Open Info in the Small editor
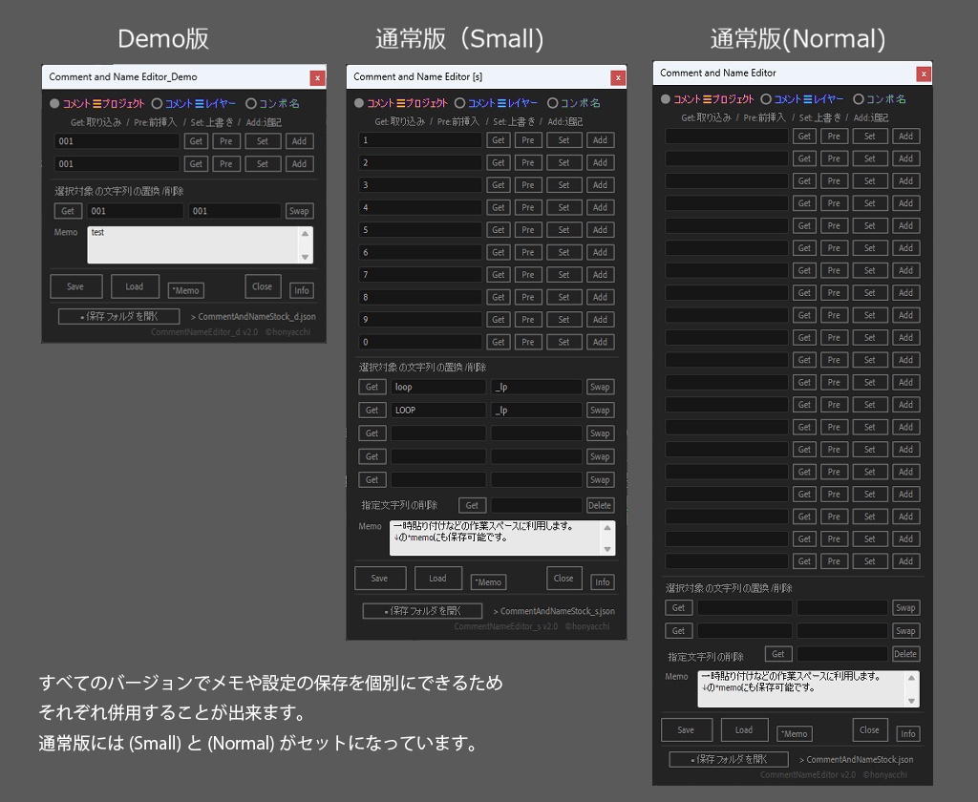The height and width of the screenshot is (802, 978). click(603, 581)
